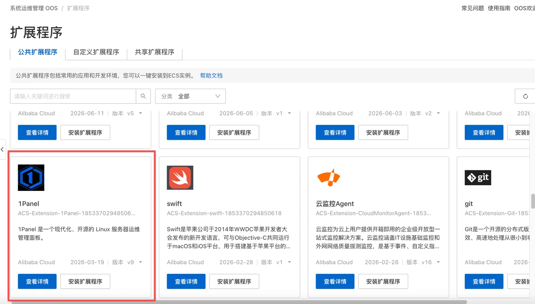Switch to 自定义扩展程序 tab
Viewport: 535px width, 304px height.
click(x=96, y=52)
